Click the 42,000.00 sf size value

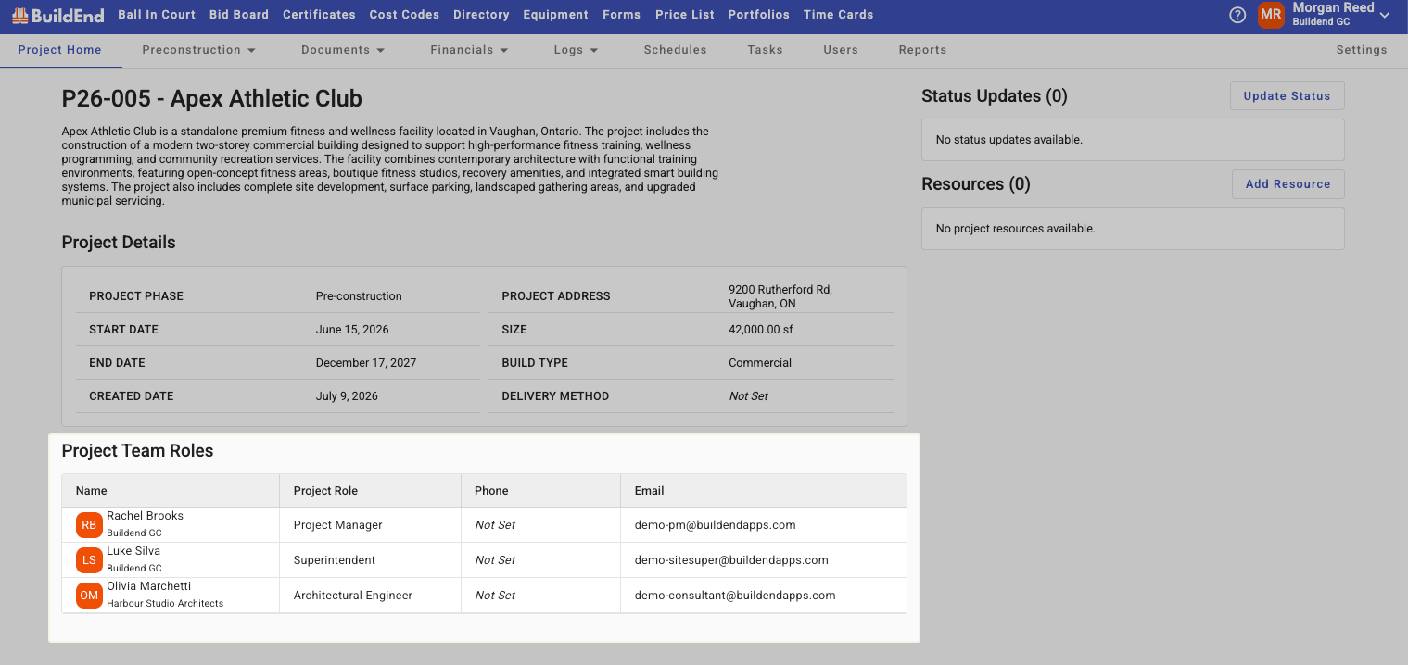click(761, 330)
